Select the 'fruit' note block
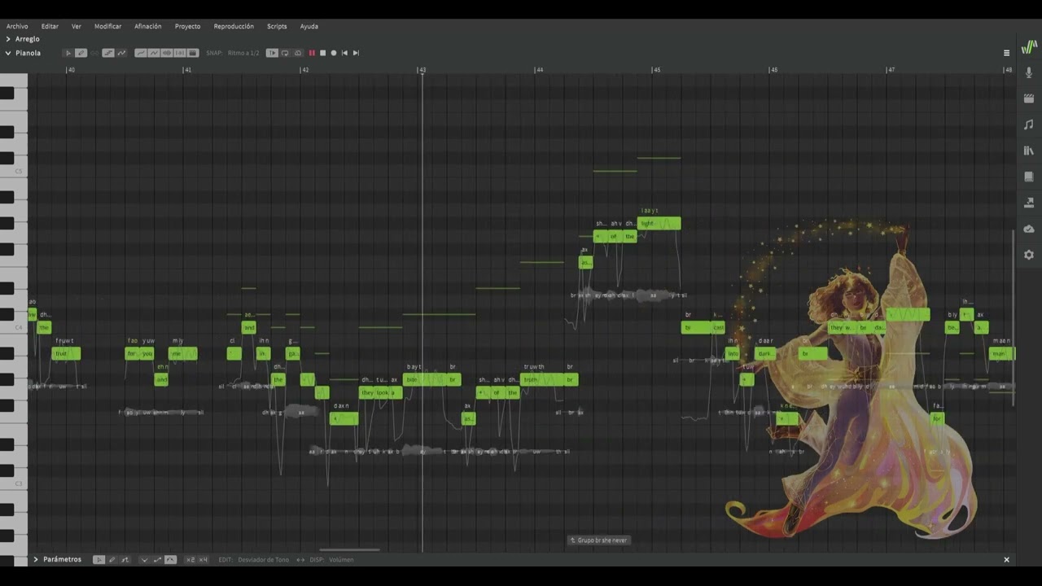Image resolution: width=1042 pixels, height=586 pixels. point(66,353)
